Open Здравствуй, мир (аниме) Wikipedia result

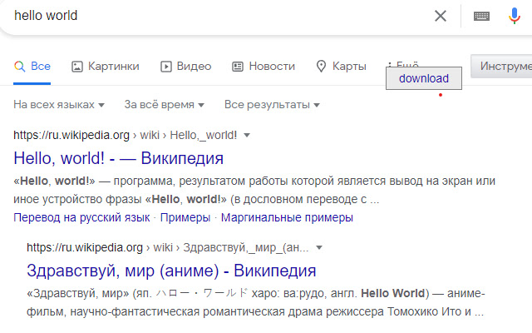(x=171, y=271)
